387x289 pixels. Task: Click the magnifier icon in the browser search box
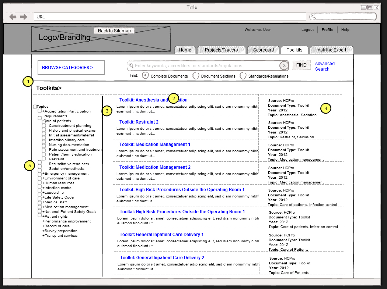point(313,16)
